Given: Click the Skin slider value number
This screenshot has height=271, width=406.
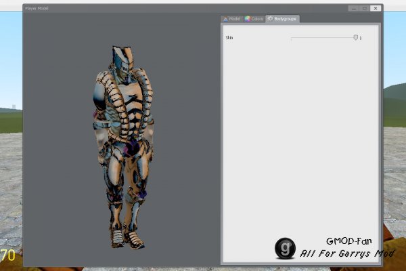Looking at the screenshot, I should click(361, 38).
